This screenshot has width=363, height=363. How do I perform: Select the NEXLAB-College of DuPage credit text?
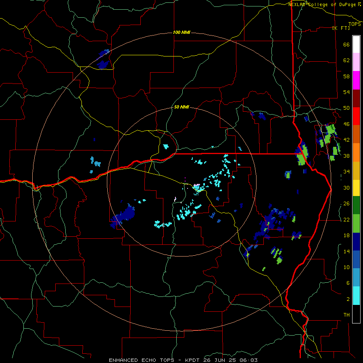324,4
